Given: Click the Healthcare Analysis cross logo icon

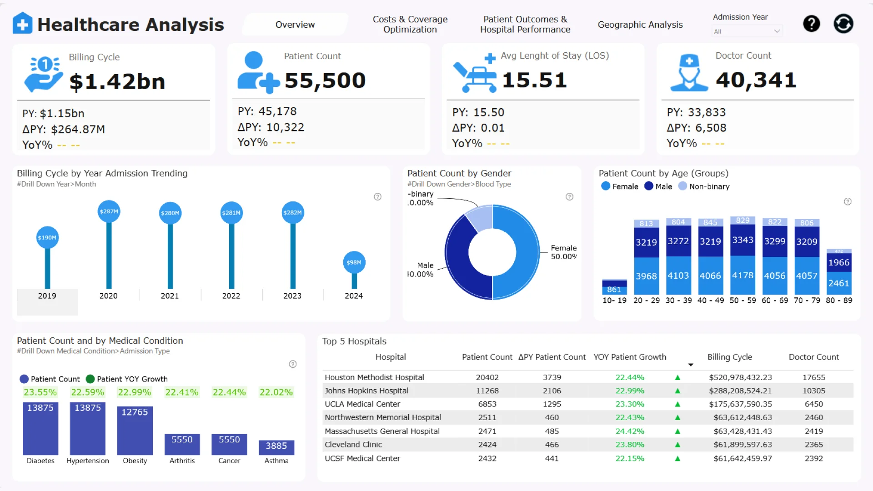Looking at the screenshot, I should coord(23,23).
